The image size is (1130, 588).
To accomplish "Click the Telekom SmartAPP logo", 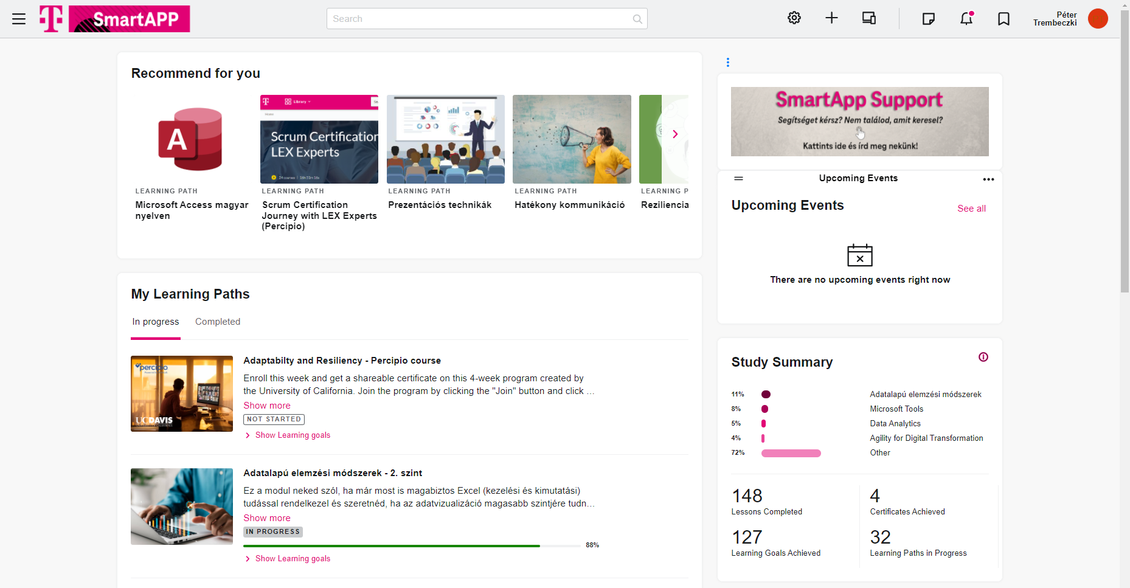I will click(115, 19).
